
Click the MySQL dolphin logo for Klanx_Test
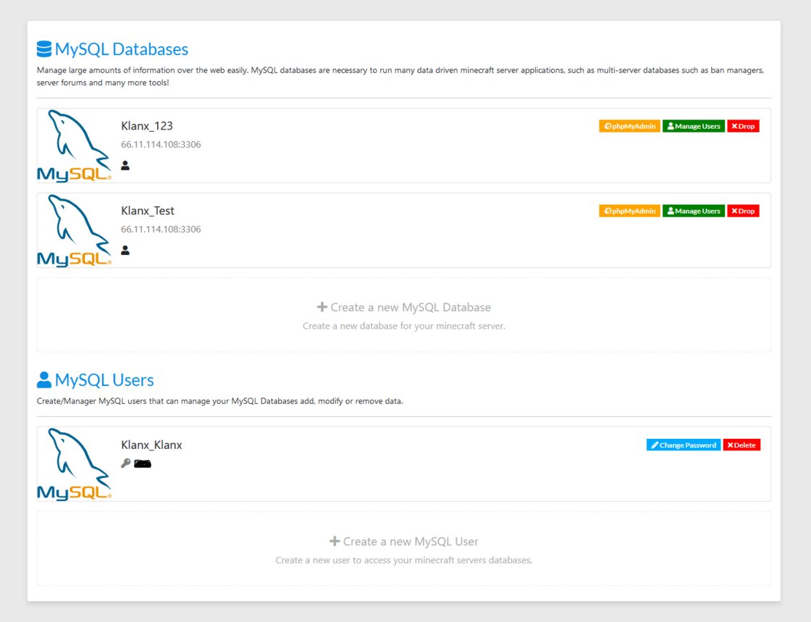74,230
